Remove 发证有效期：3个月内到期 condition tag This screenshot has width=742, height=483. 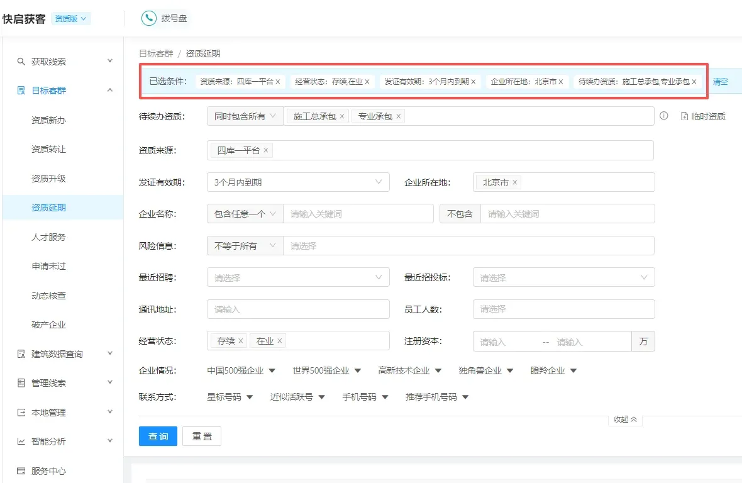pos(473,82)
